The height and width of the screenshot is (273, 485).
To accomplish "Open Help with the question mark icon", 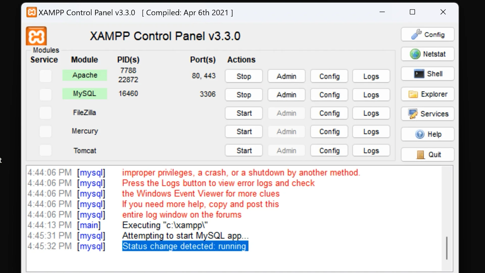I will point(427,134).
